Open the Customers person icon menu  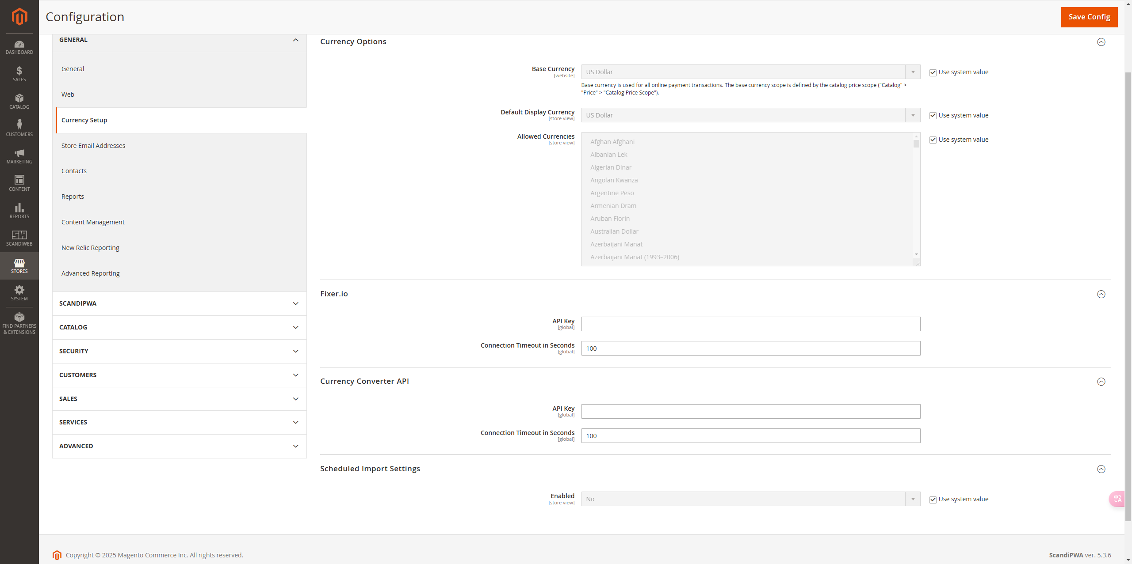click(19, 129)
